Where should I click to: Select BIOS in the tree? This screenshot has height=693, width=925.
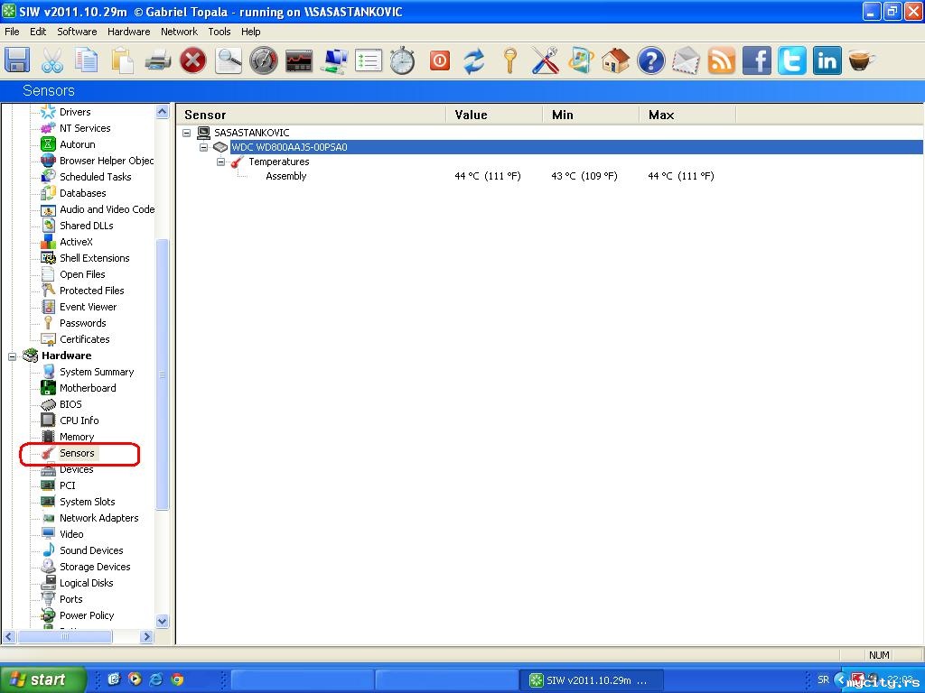(x=70, y=404)
